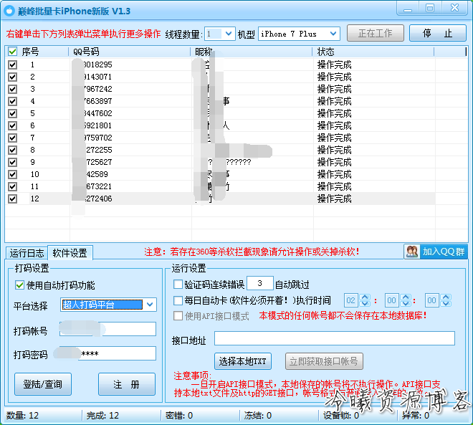The width and height of the screenshot is (473, 425).
Task: Sort by the 序号 column header
Action: (x=30, y=52)
